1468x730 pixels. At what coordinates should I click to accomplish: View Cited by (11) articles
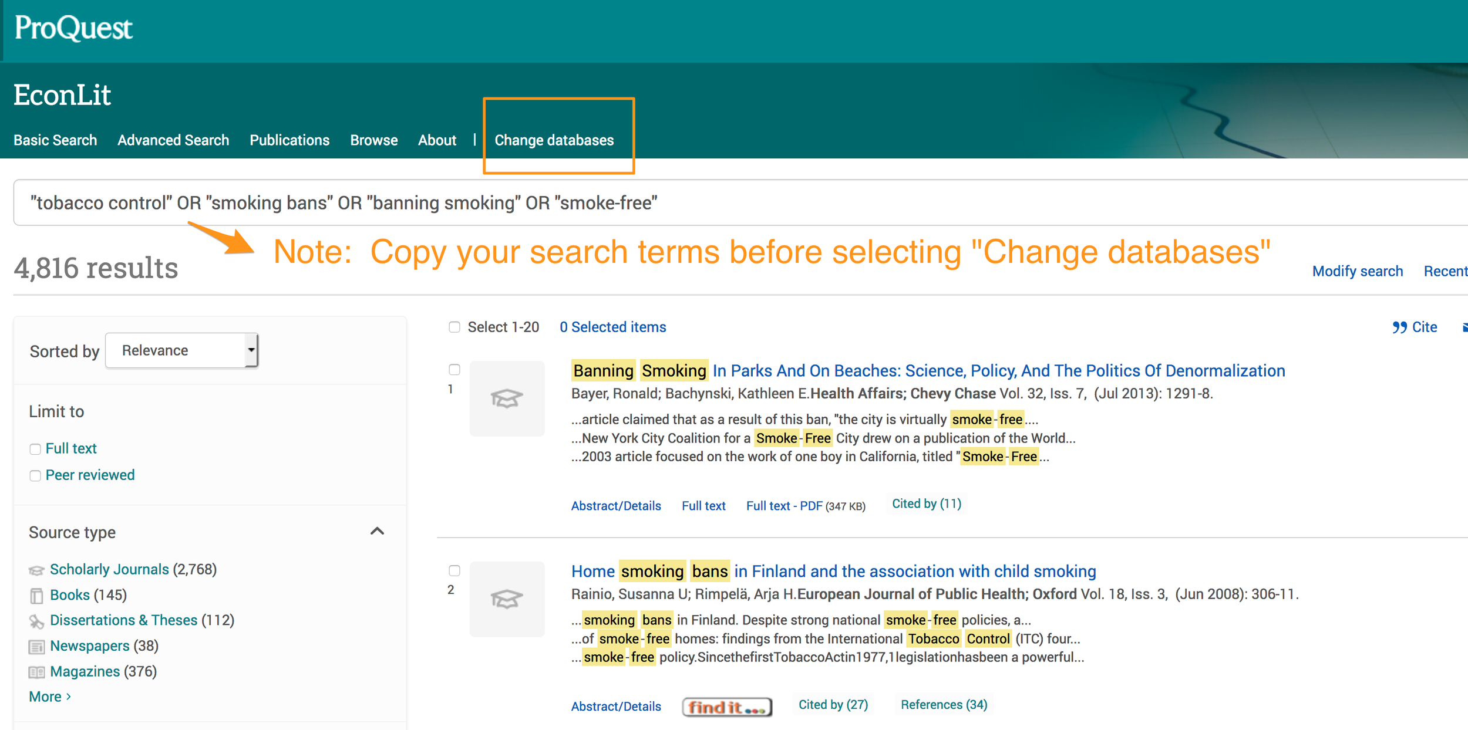tap(927, 503)
